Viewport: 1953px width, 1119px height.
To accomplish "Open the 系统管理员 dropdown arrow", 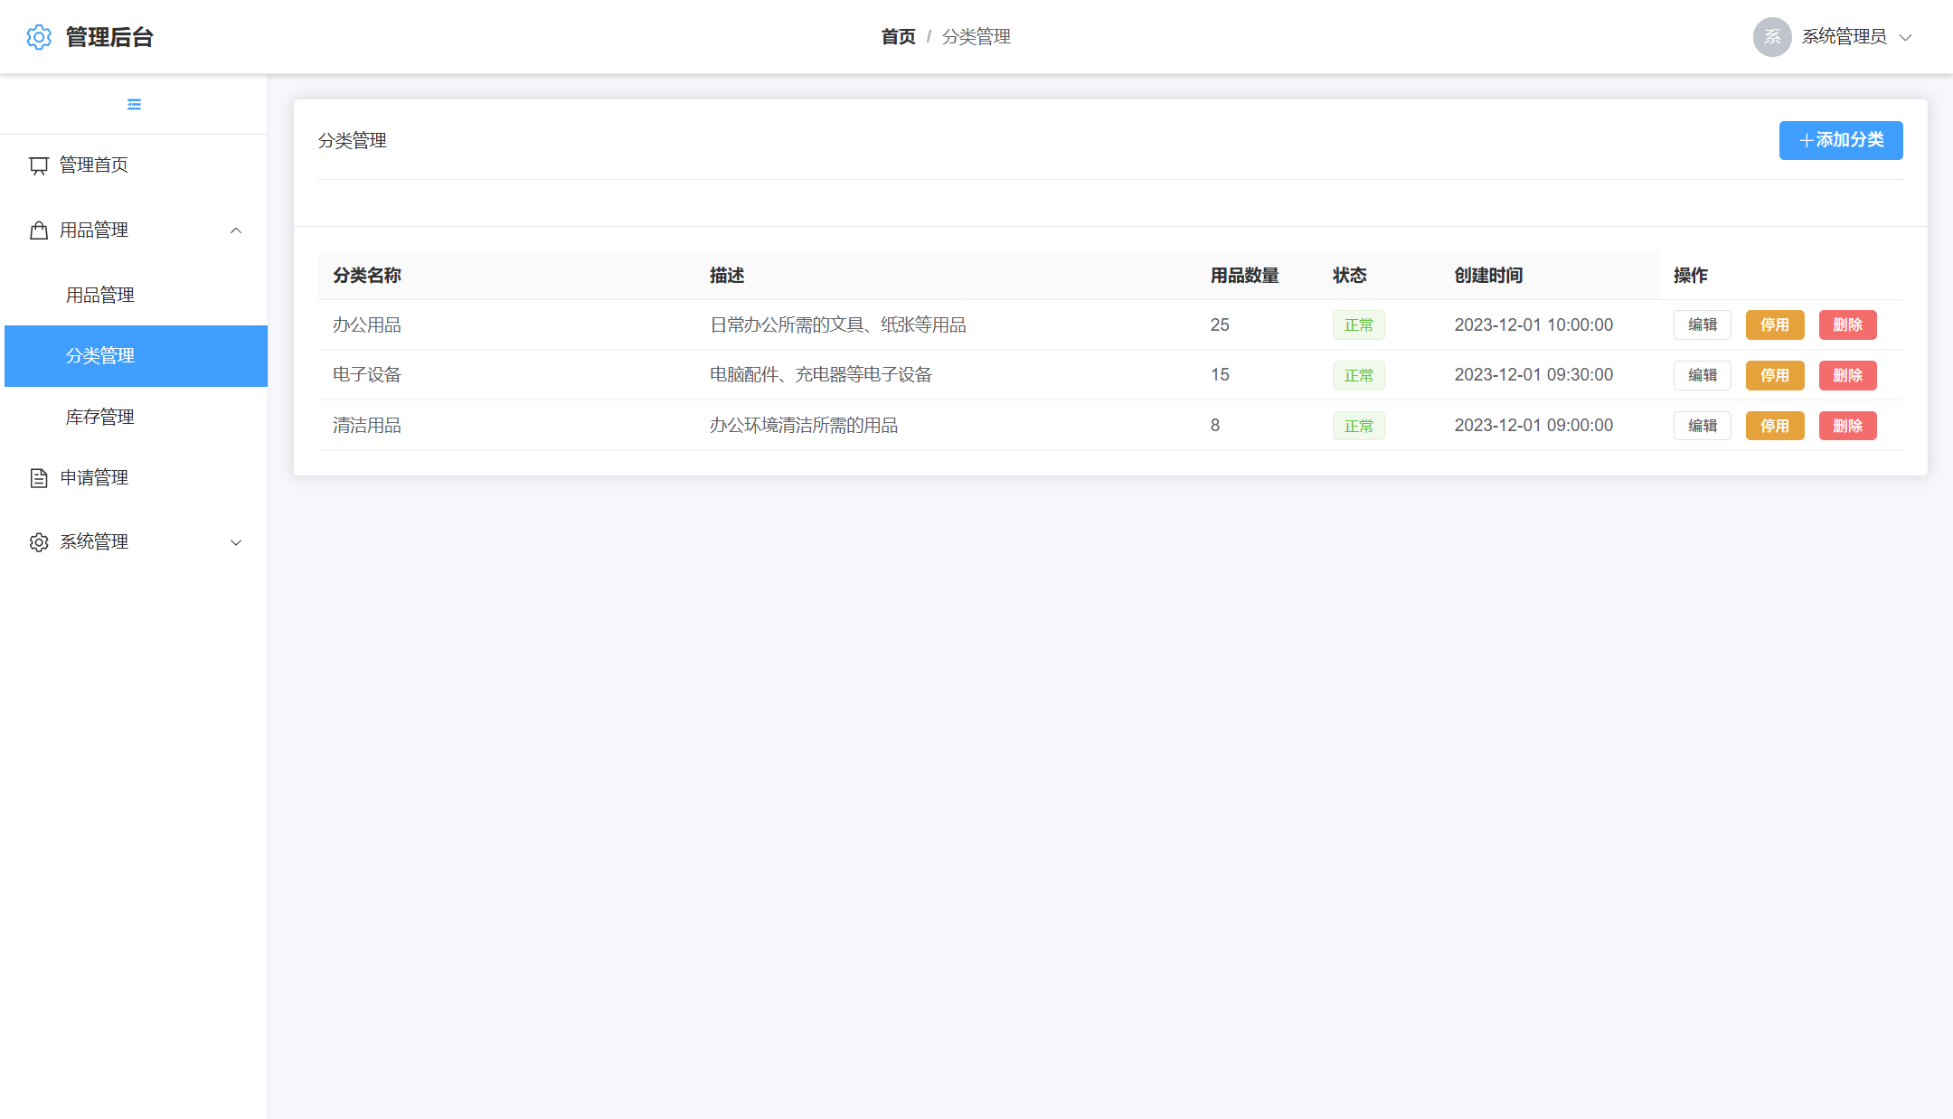I will point(1905,37).
